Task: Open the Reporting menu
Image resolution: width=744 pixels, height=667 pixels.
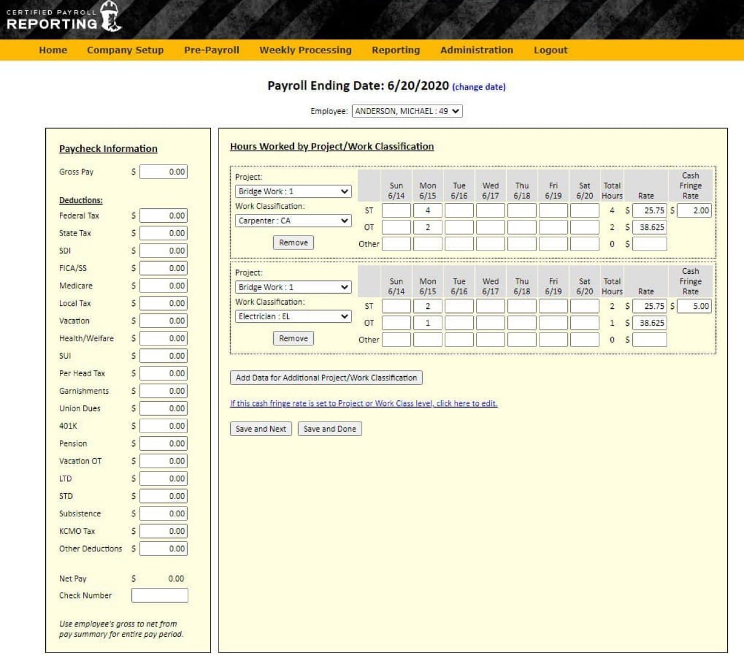Action: 395,50
